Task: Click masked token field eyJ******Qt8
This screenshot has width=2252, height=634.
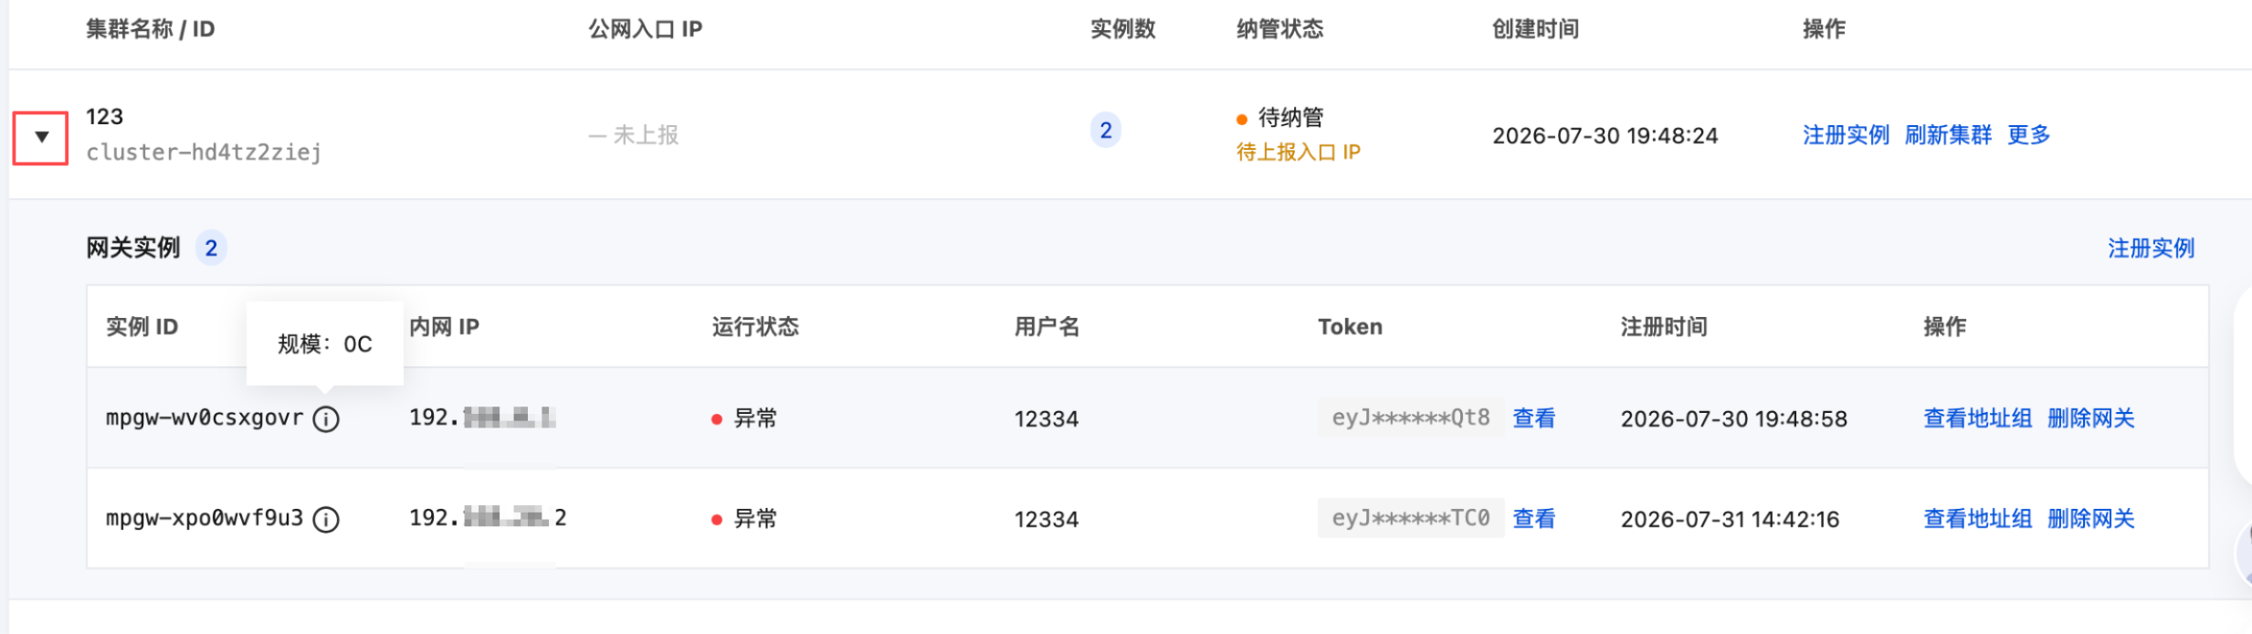Action: tap(1411, 418)
